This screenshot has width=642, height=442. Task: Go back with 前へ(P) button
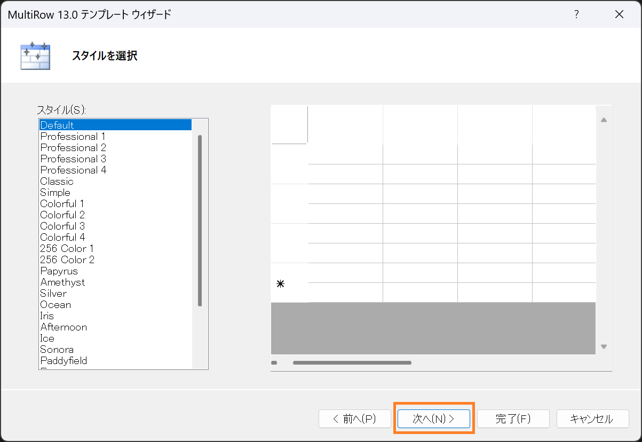354,419
